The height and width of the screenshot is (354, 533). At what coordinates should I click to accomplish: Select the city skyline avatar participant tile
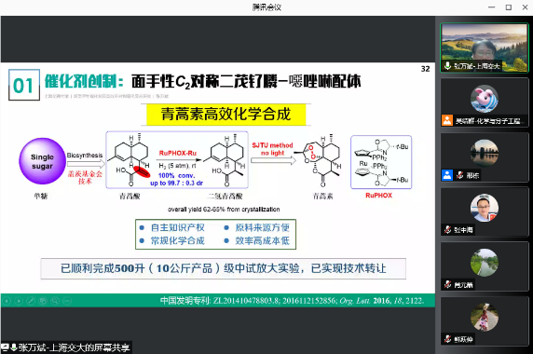pyautogui.click(x=485, y=157)
